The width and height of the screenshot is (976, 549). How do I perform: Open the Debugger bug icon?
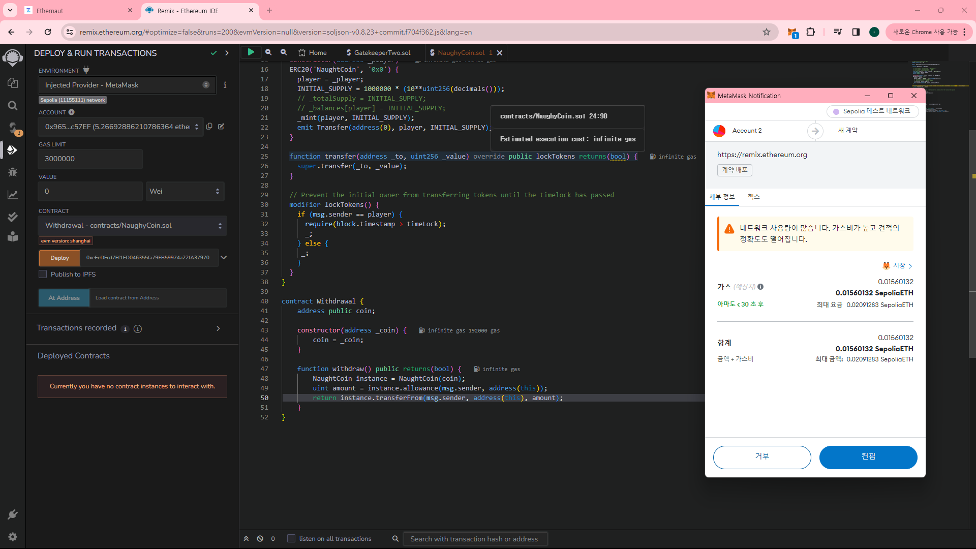(x=13, y=172)
